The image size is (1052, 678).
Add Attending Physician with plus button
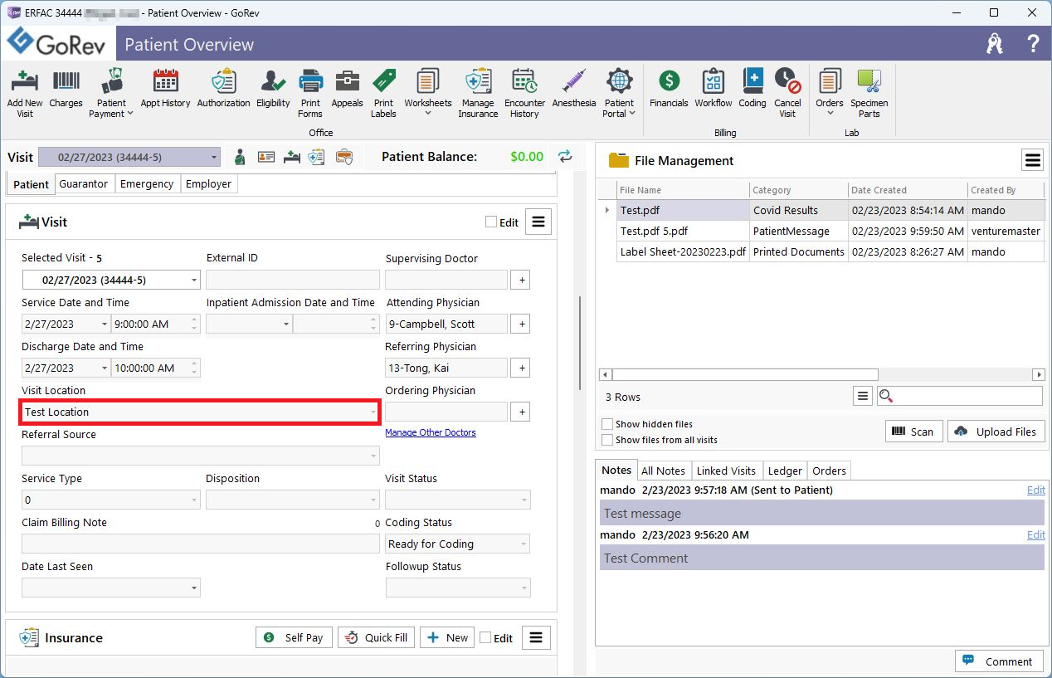[520, 324]
